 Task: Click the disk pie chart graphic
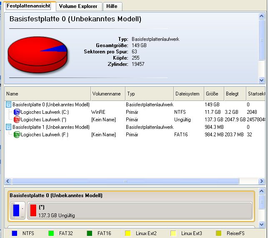(38, 54)
